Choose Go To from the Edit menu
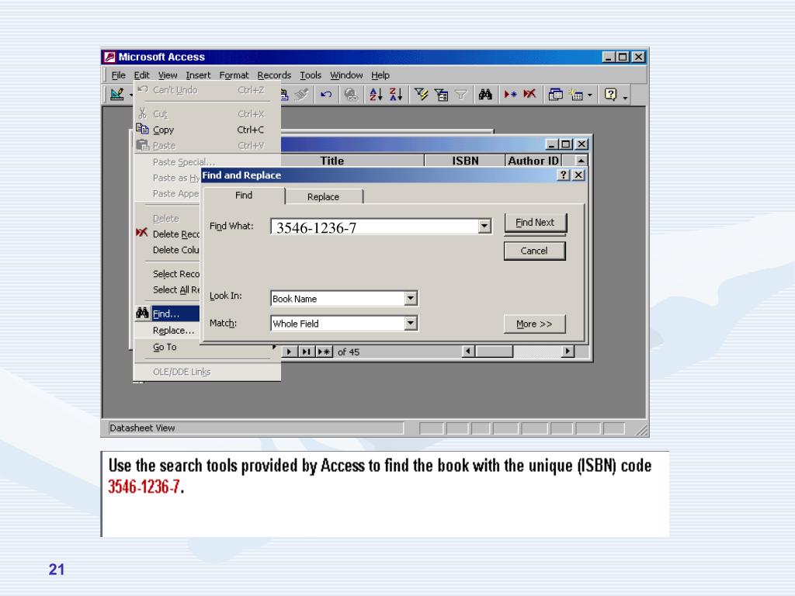 (165, 347)
